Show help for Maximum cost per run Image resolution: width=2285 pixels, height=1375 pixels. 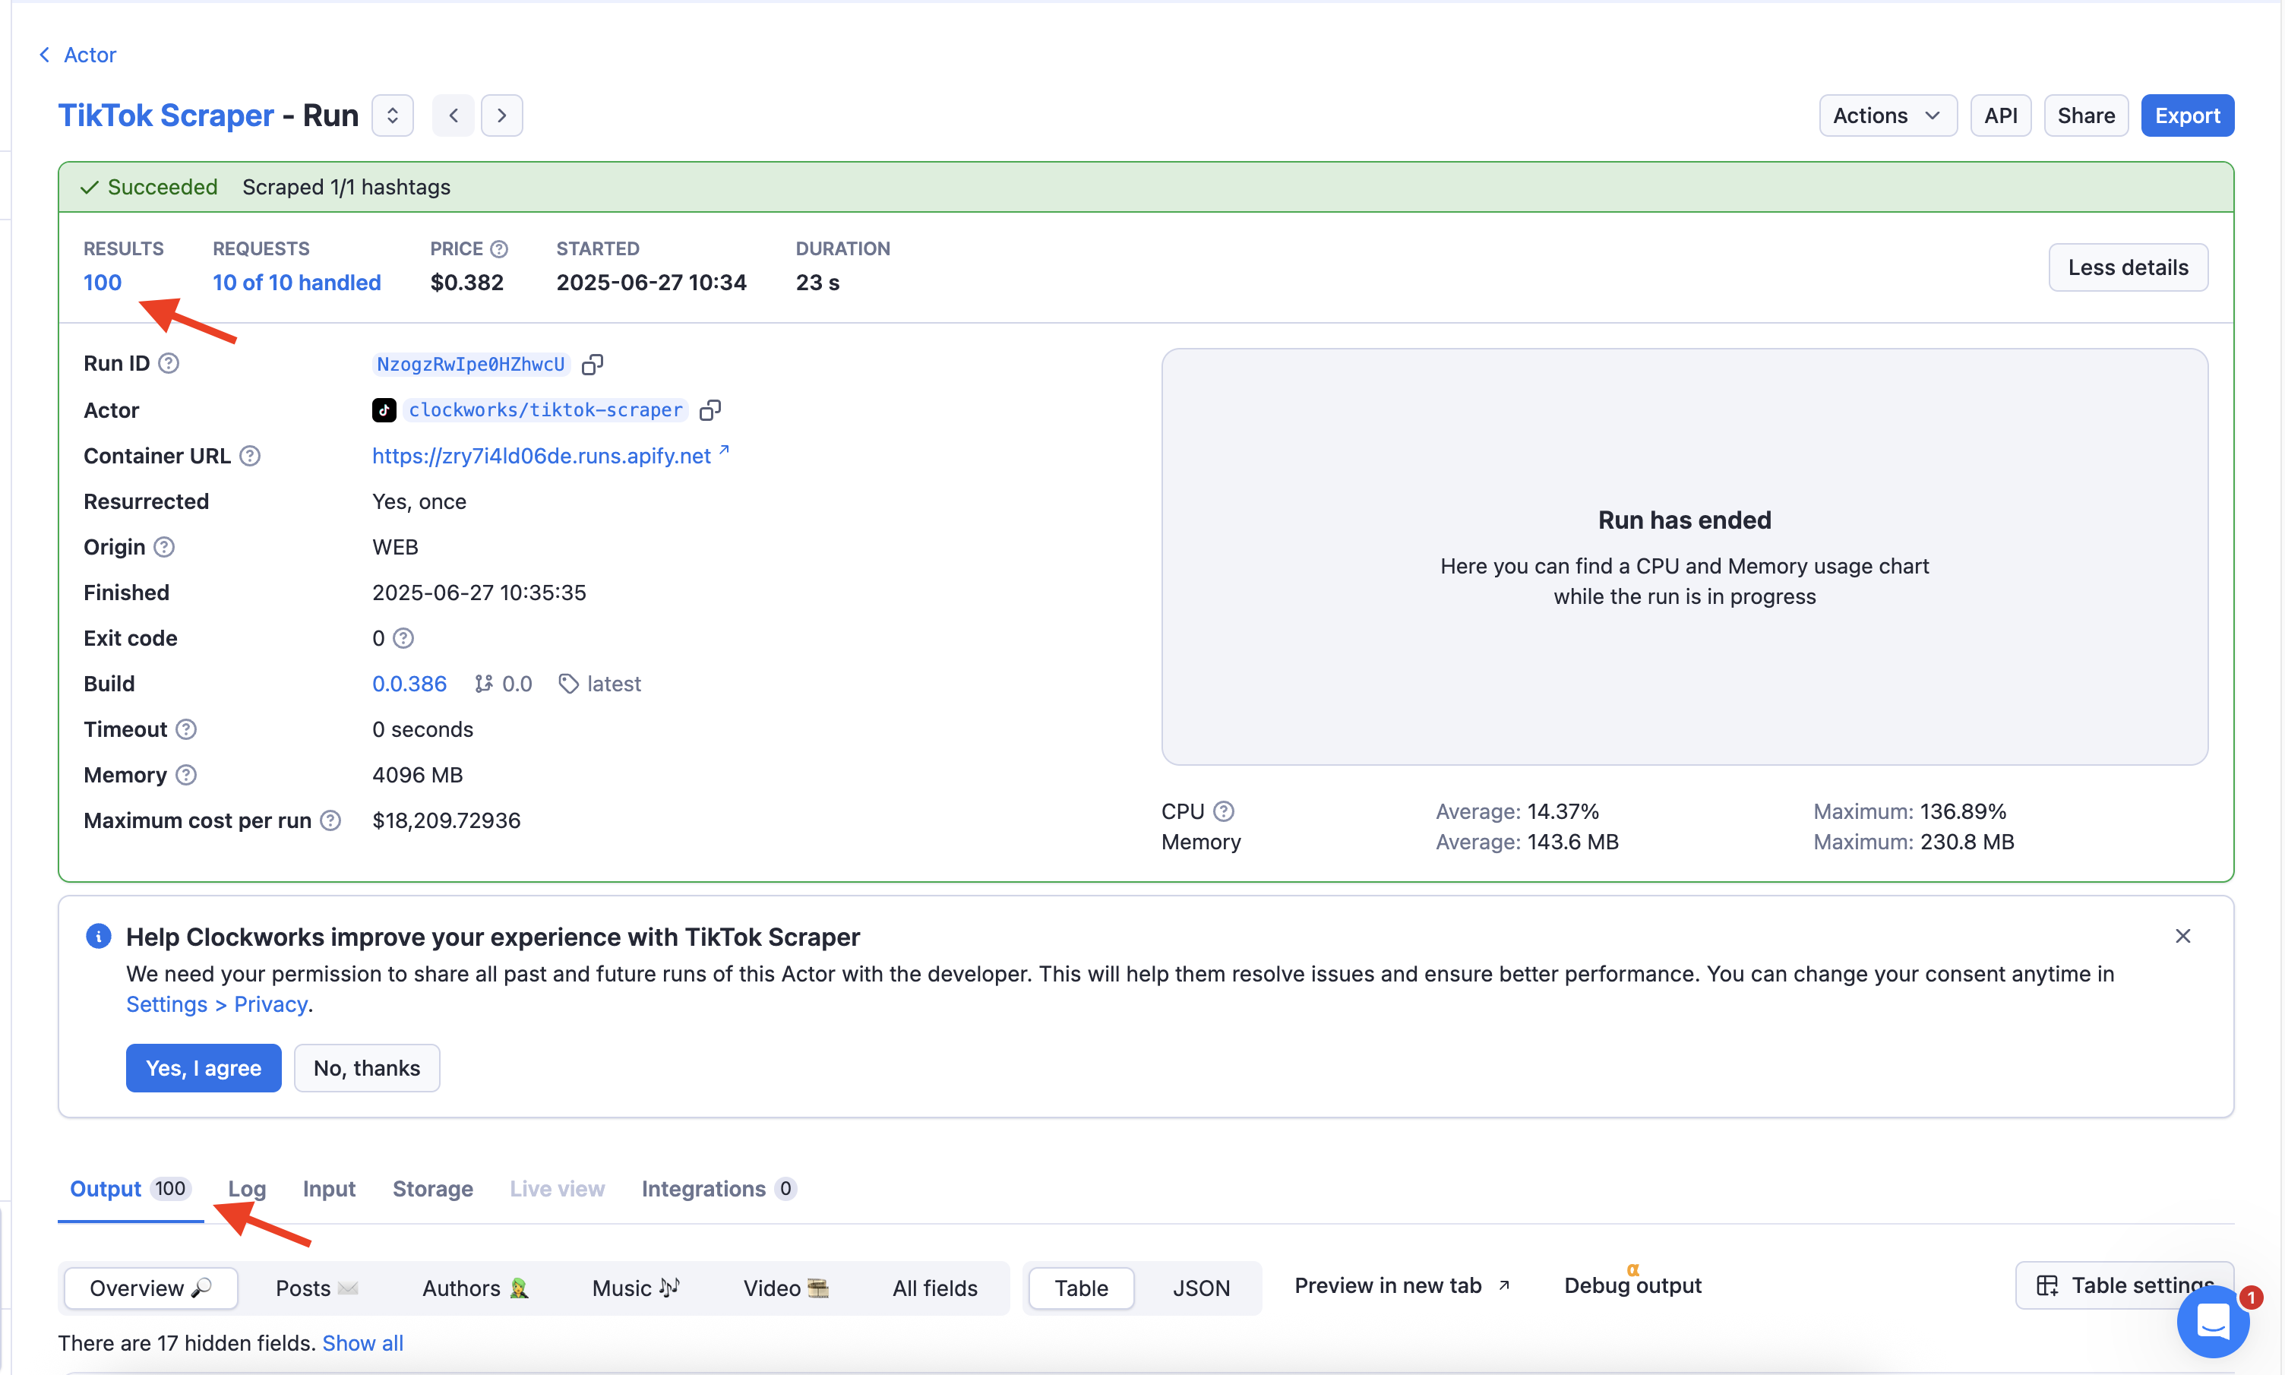click(330, 821)
